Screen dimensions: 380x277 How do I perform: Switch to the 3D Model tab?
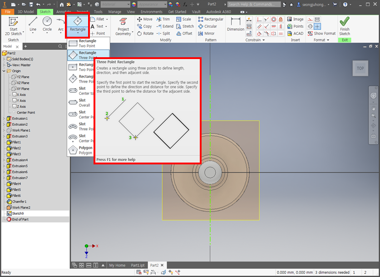26,12
